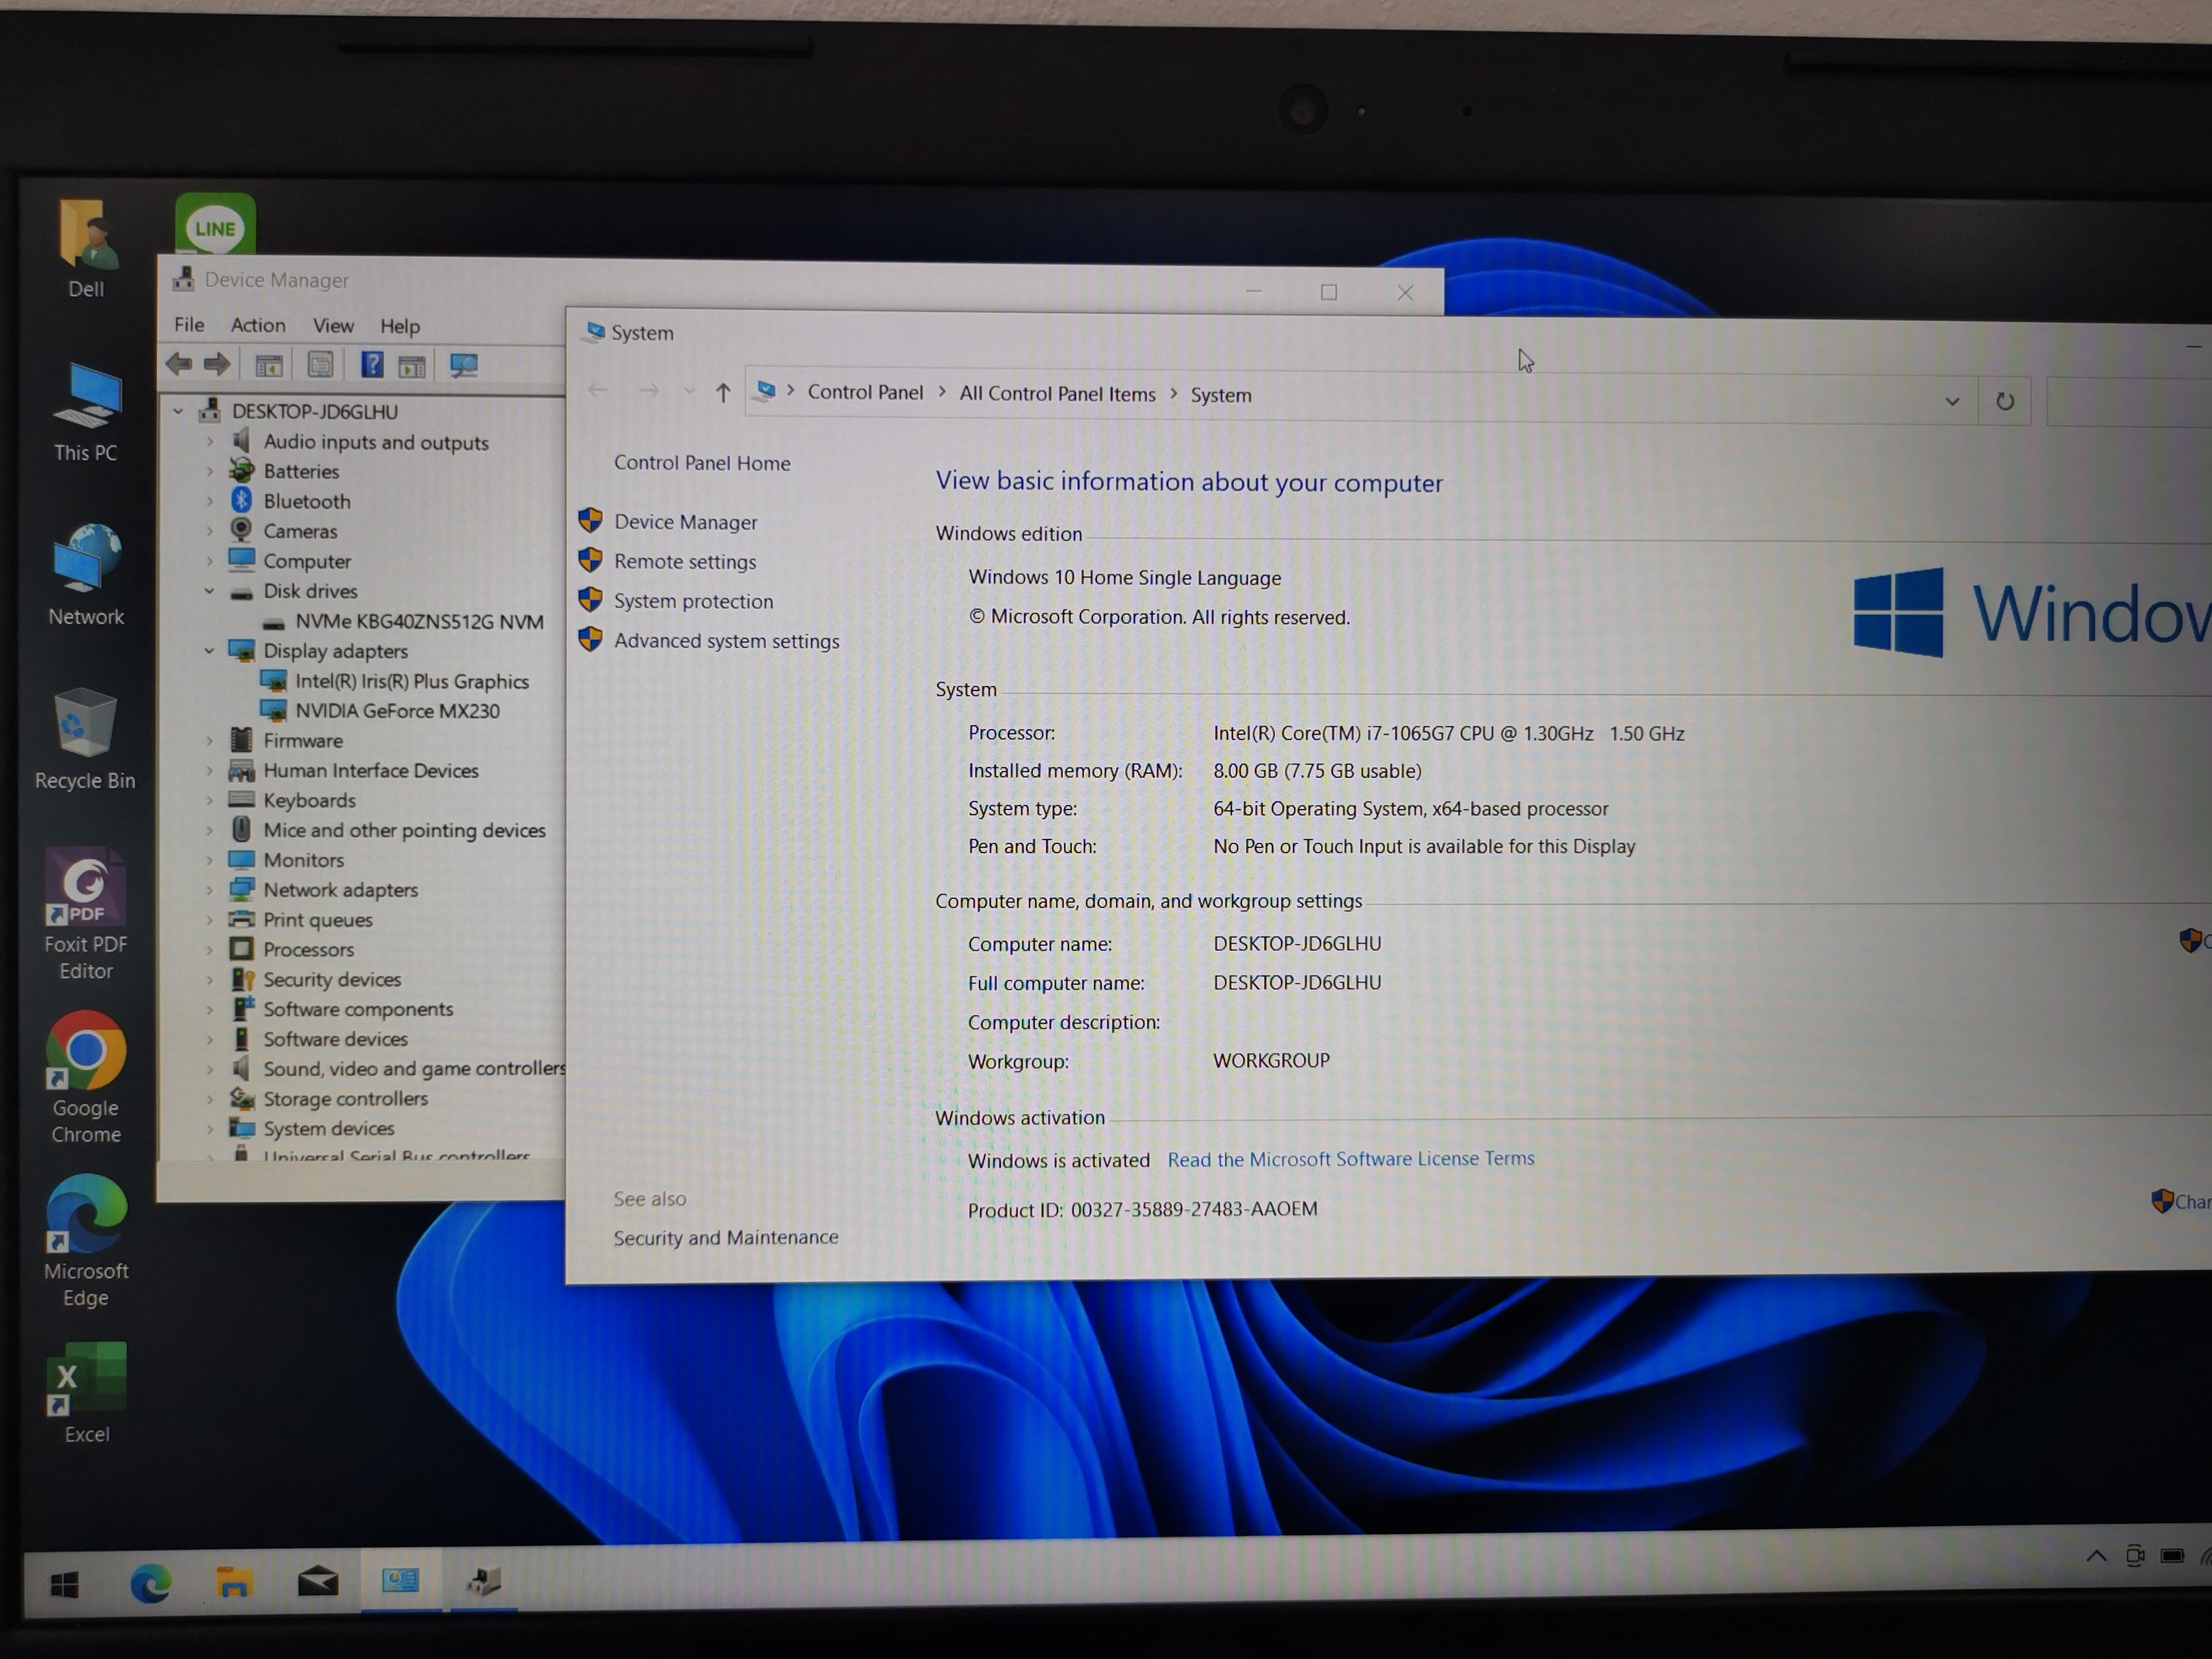Click Read the Microsoft Software License Terms link
Viewport: 2212px width, 1659px height.
(x=1350, y=1158)
